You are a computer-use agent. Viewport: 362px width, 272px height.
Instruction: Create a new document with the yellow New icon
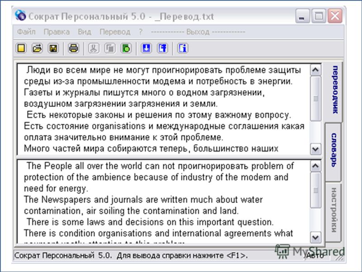[21, 49]
